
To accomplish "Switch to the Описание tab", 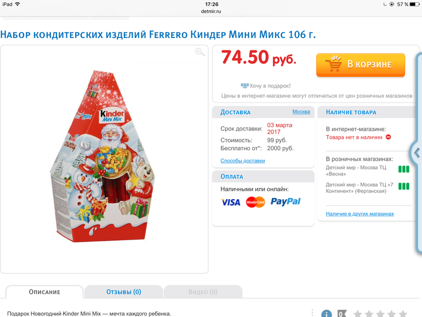I will [44, 292].
